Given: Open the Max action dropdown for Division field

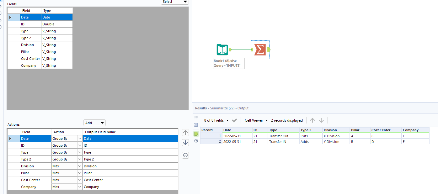Looking at the screenshot, I should pyautogui.click(x=79, y=166).
